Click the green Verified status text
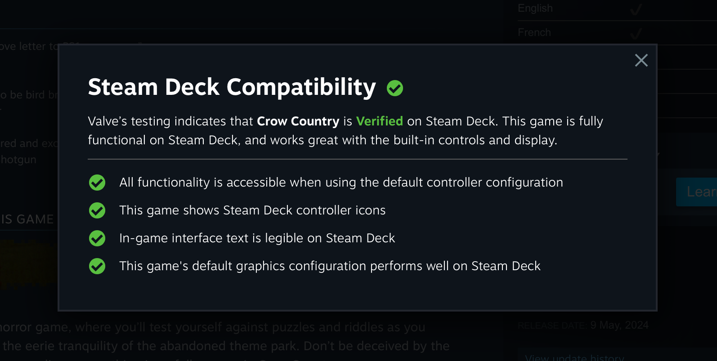Viewport: 717px width, 361px height. 380,121
